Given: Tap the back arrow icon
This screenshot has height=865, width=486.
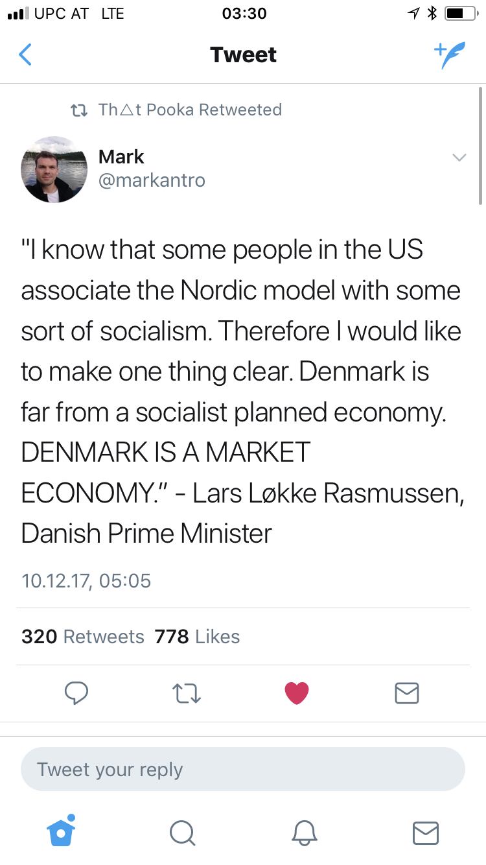Looking at the screenshot, I should 25,55.
